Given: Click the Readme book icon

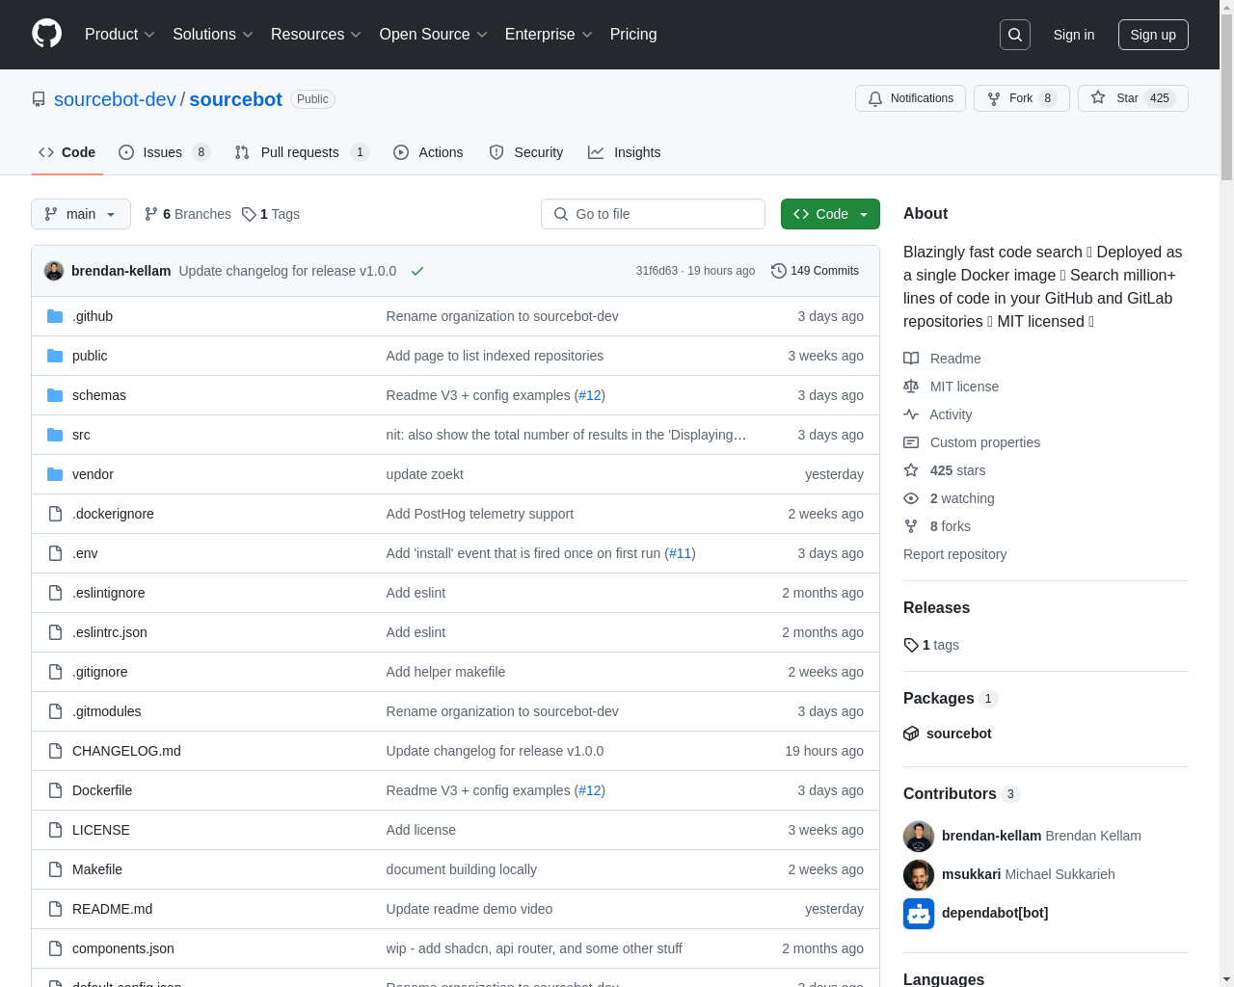Looking at the screenshot, I should (x=911, y=359).
